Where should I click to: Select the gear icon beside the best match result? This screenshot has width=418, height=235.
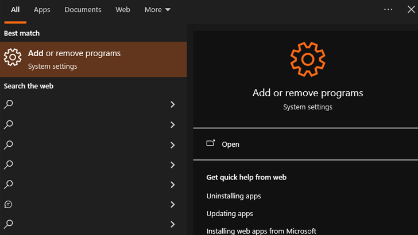click(13, 57)
